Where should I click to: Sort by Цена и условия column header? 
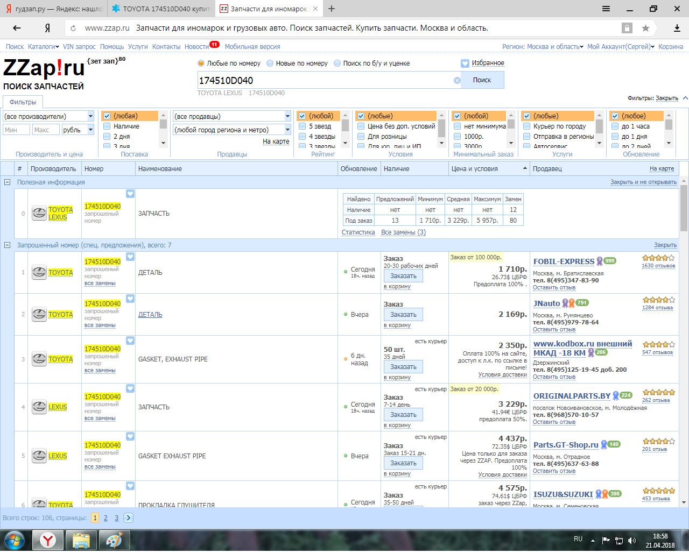click(x=474, y=169)
